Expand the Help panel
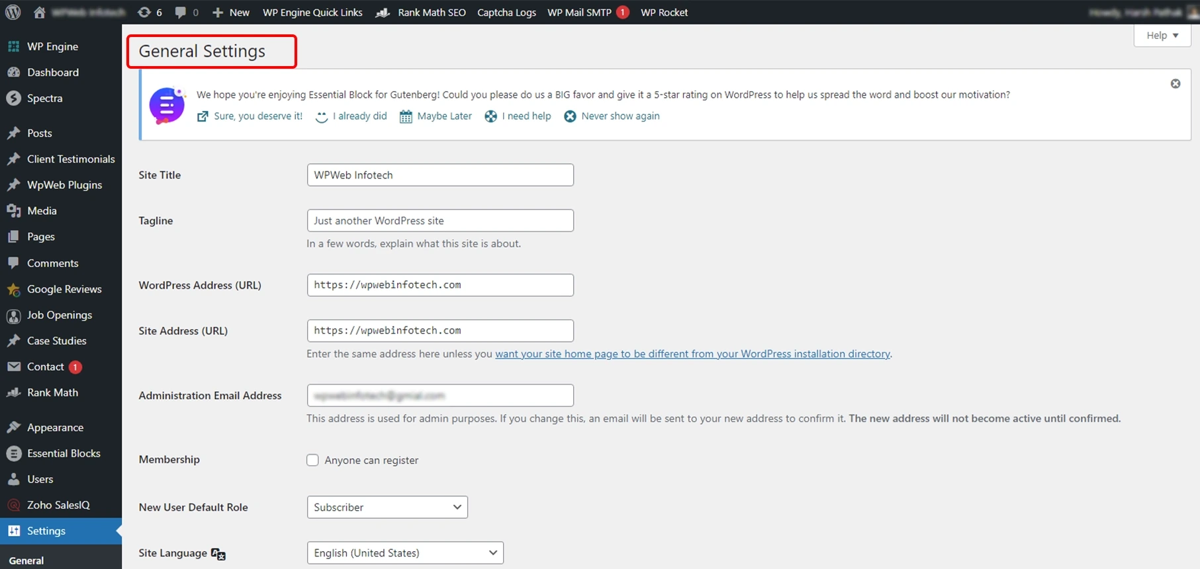 coord(1162,36)
